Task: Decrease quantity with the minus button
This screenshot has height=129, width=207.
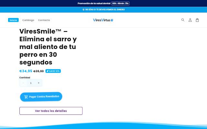Action: point(23,83)
